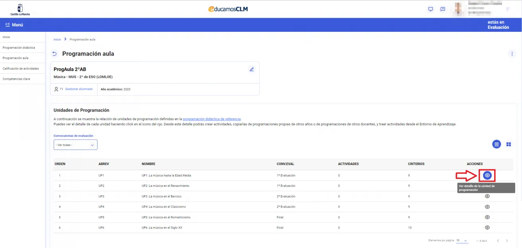Click Inicio in the breadcrumb
This screenshot has height=248, width=522.
(57, 40)
